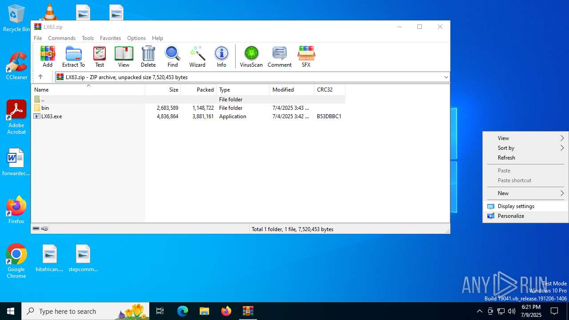Screen dimensions: 569x320
Task: Expand the address bar dropdown arrow
Action: pyautogui.click(x=446, y=77)
